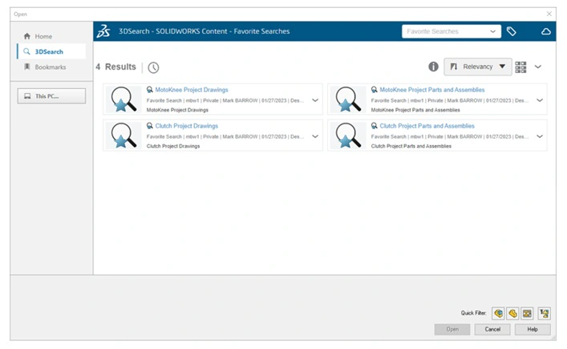
Task: Click Clutch Project Drawings thumbnail
Action: pyautogui.click(x=124, y=136)
